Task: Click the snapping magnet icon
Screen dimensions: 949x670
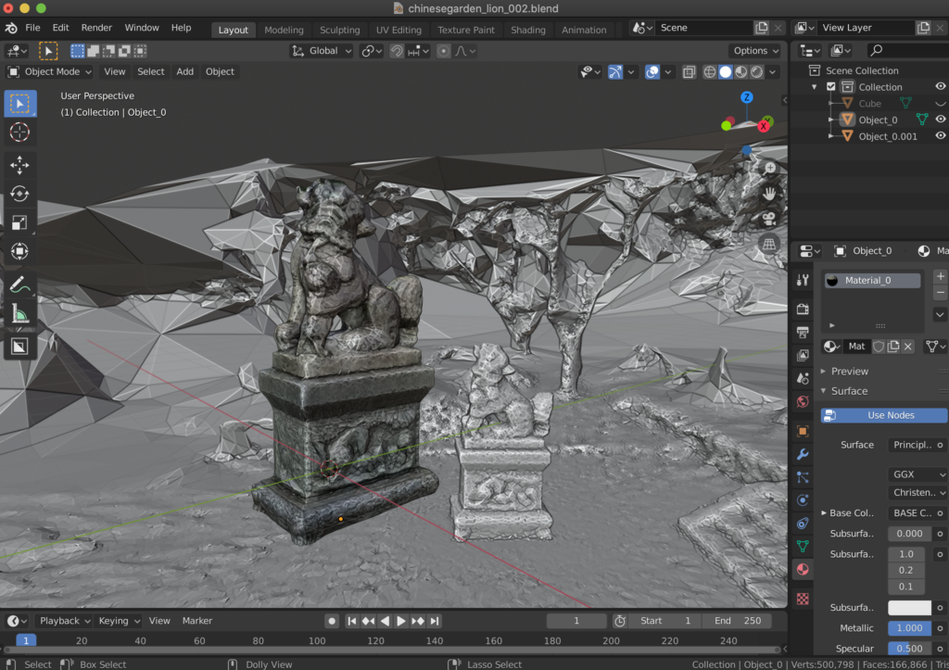Action: [397, 50]
